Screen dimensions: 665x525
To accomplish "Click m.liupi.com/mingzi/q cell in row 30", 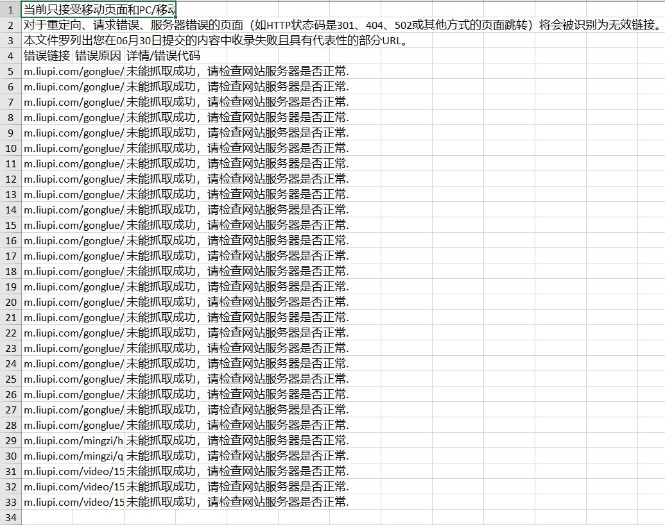I will (x=73, y=456).
